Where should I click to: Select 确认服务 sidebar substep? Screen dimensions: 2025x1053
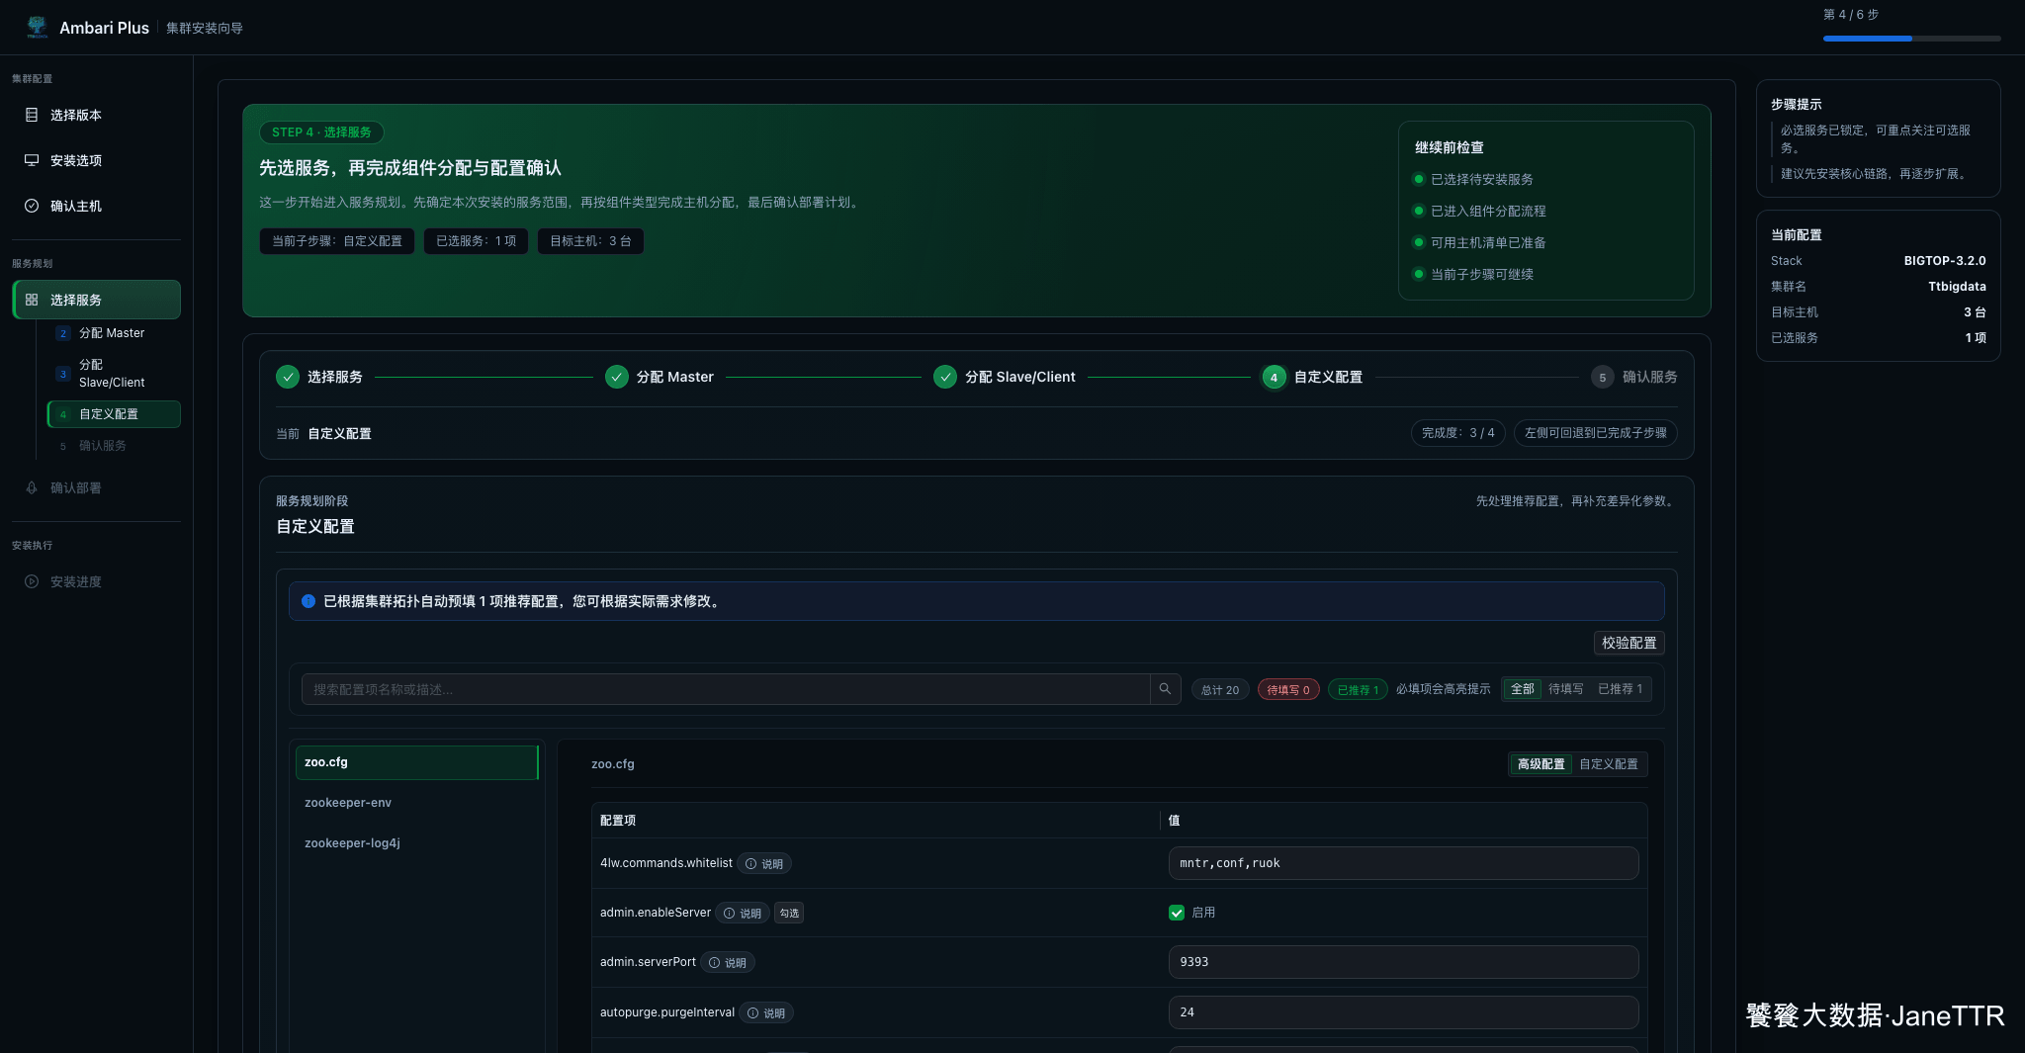114,446
